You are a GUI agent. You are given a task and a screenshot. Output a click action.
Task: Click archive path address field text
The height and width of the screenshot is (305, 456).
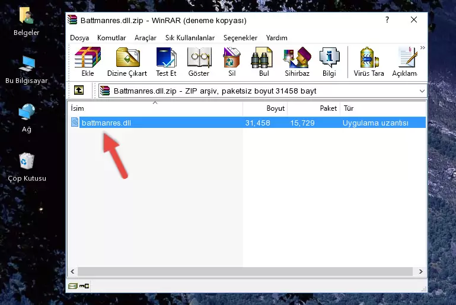pos(215,91)
